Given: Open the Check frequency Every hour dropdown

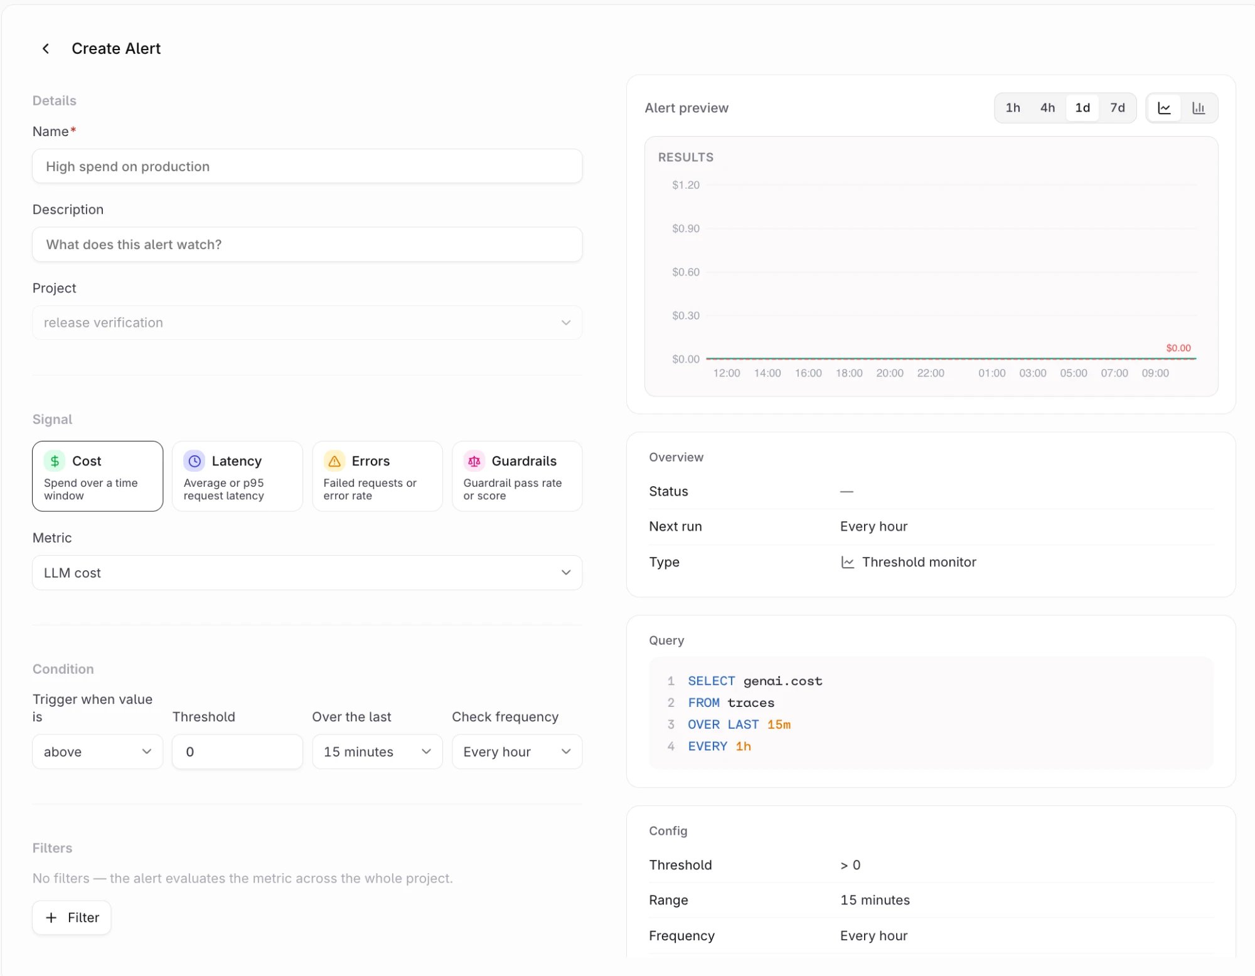Looking at the screenshot, I should (517, 751).
